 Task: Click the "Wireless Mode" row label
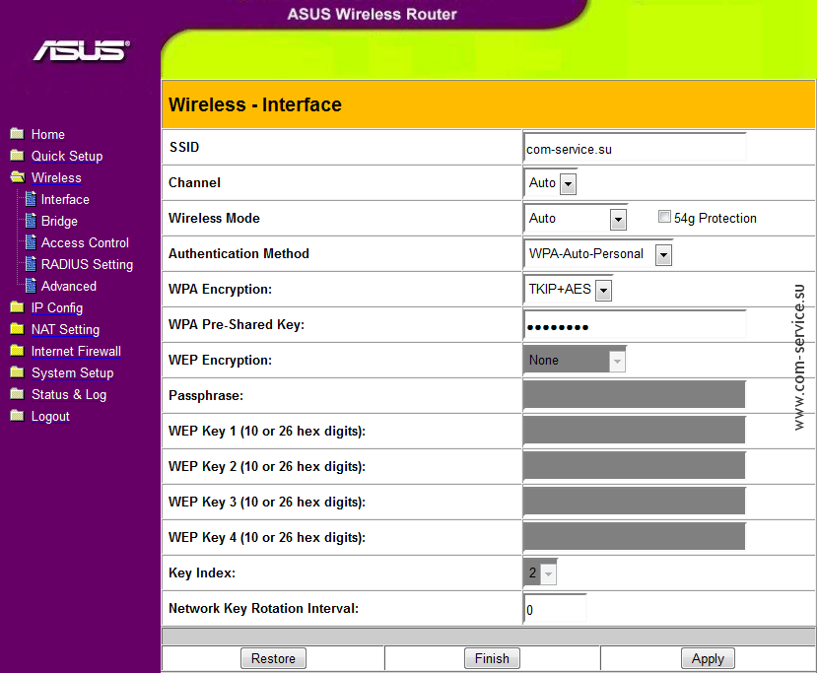214,218
